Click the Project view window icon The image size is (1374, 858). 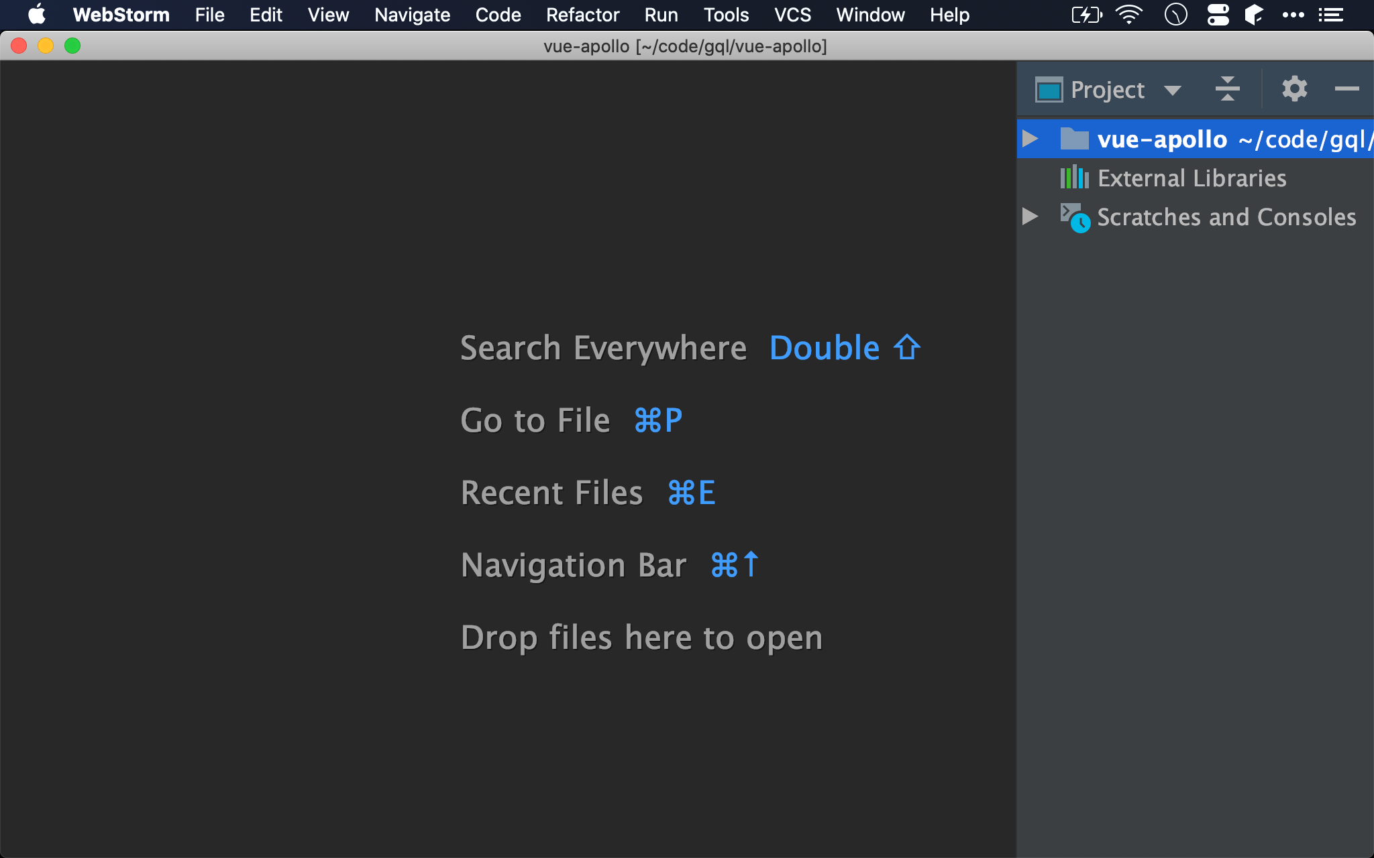click(x=1049, y=90)
